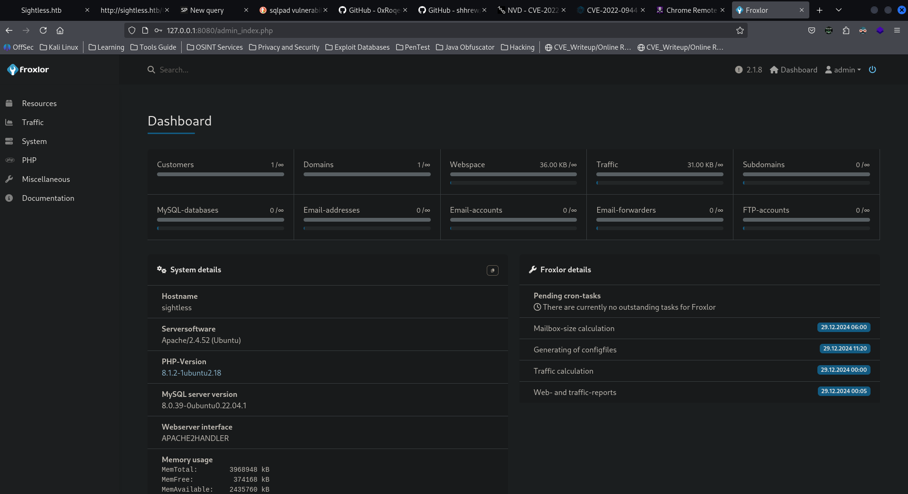Switch to the Chrome Remote tab
908x494 pixels.
691,10
